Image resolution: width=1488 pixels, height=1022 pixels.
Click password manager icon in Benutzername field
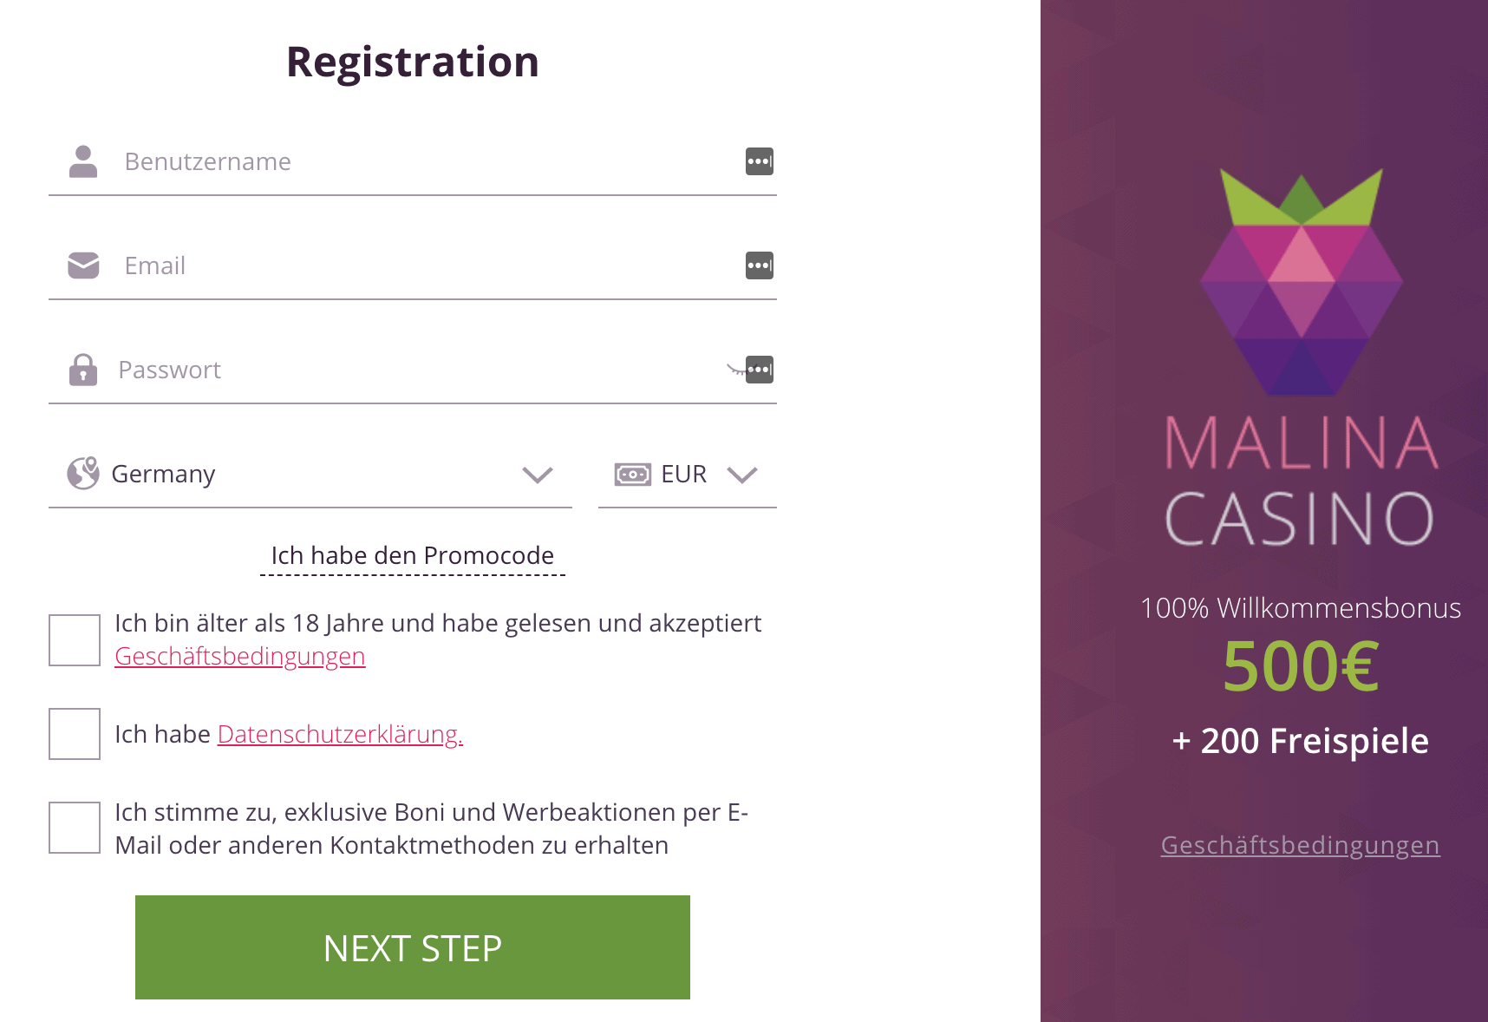[760, 161]
